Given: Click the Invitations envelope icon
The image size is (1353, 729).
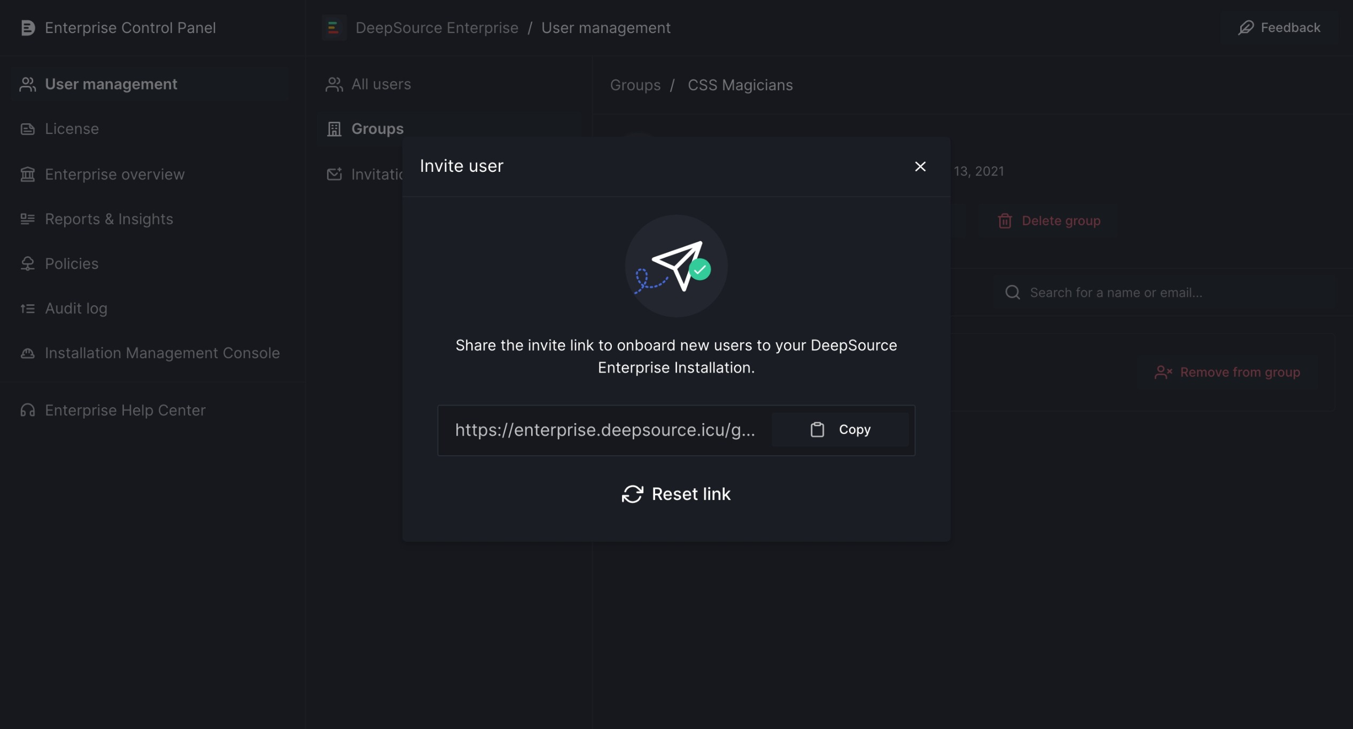Looking at the screenshot, I should tap(334, 173).
